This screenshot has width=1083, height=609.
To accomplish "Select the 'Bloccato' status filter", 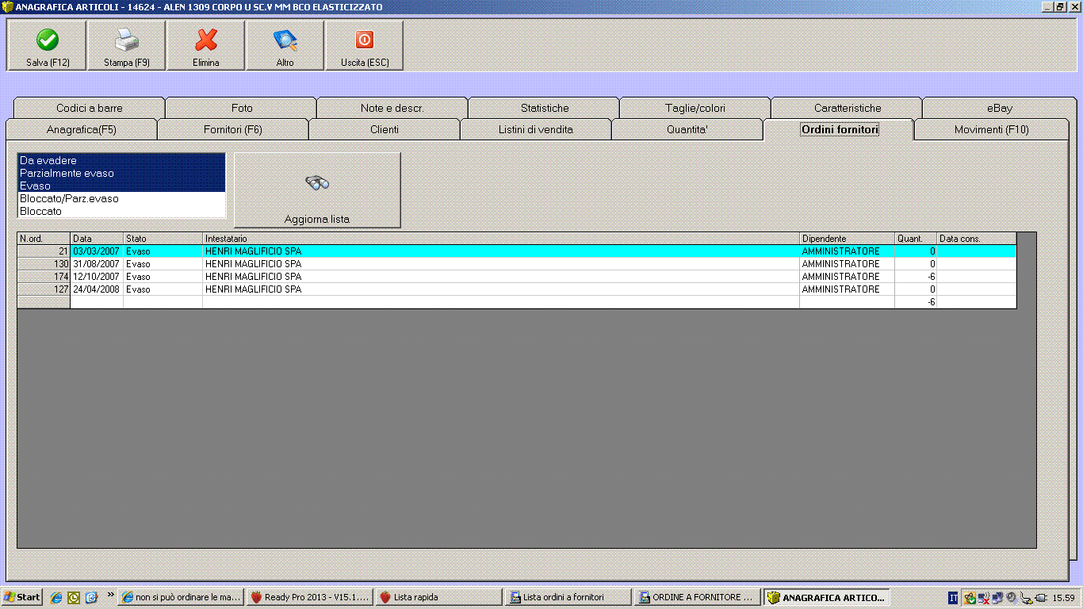I will (x=121, y=211).
